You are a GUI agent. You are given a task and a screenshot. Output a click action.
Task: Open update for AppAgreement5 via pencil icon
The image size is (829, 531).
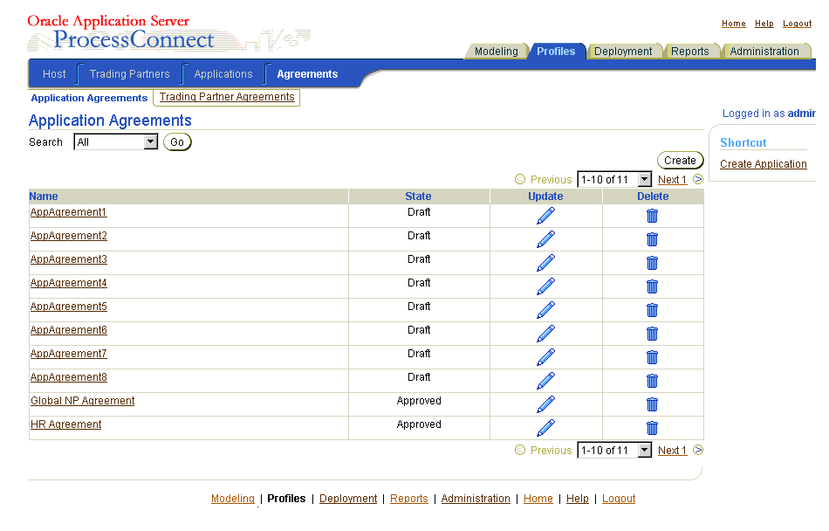pos(545,310)
